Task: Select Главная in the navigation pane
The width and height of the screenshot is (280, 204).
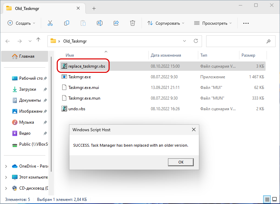Action: point(25,56)
